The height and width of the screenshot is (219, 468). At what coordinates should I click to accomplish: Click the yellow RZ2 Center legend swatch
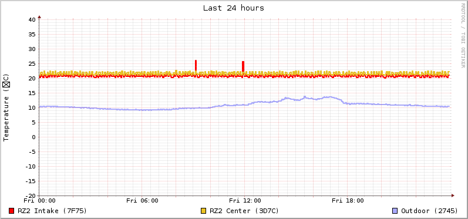click(x=204, y=211)
